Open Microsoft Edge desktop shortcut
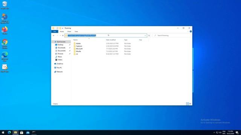The image size is (241, 135). (5, 57)
